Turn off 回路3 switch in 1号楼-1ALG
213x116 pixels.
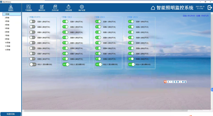tap(65, 32)
